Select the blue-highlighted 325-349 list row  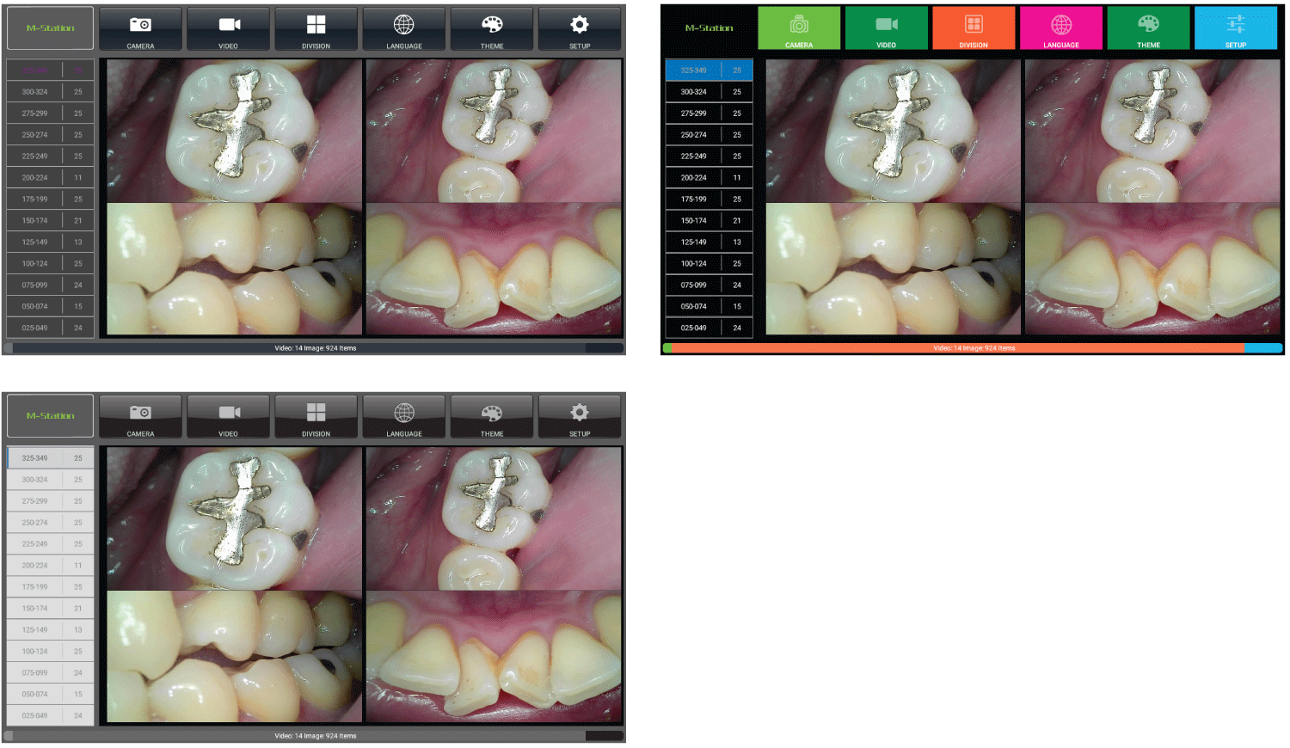(x=709, y=71)
